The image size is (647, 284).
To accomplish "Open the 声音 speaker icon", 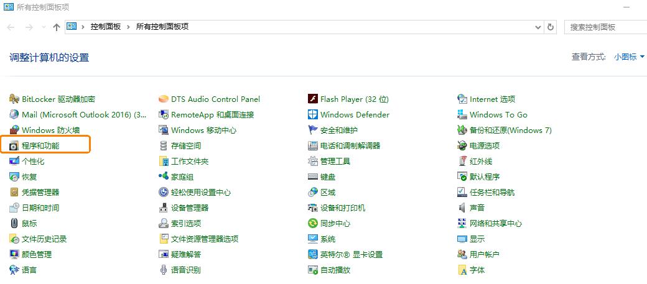I will 462,208.
